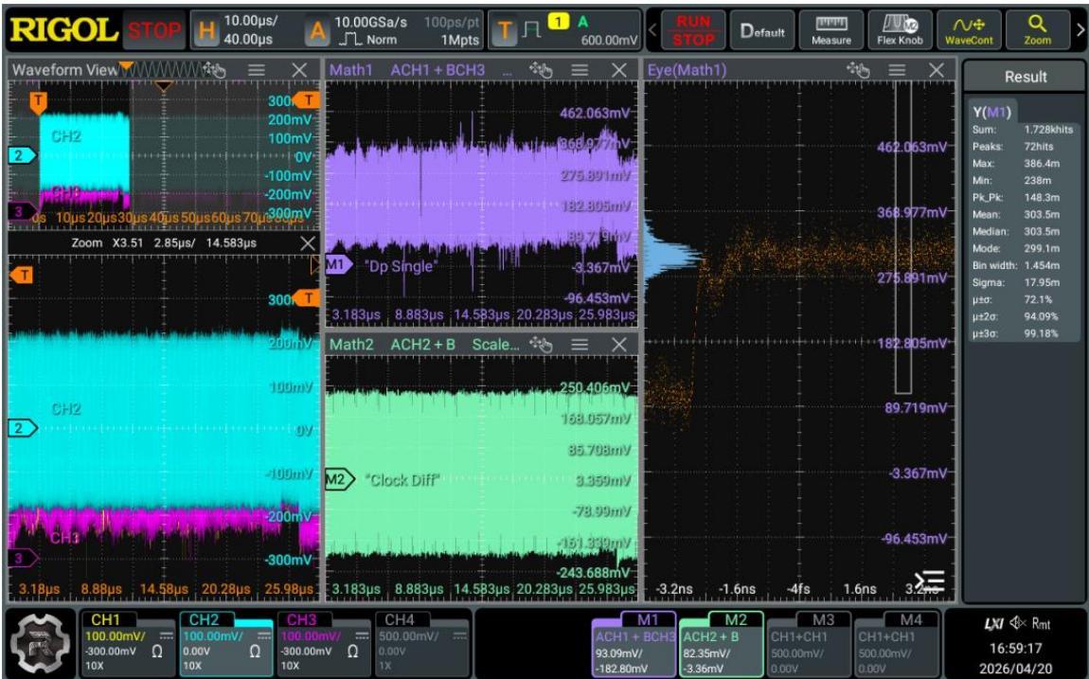This screenshot has height=679, width=1089.
Task: Activate the Zoom magnifier tool
Action: (x=1037, y=30)
